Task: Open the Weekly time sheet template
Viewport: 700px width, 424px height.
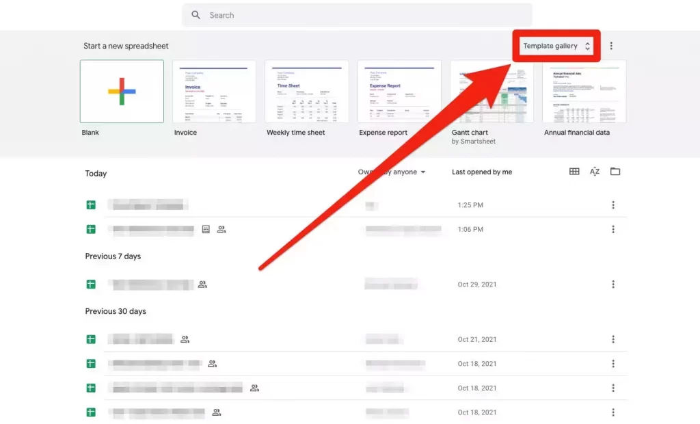Action: pyautogui.click(x=307, y=92)
